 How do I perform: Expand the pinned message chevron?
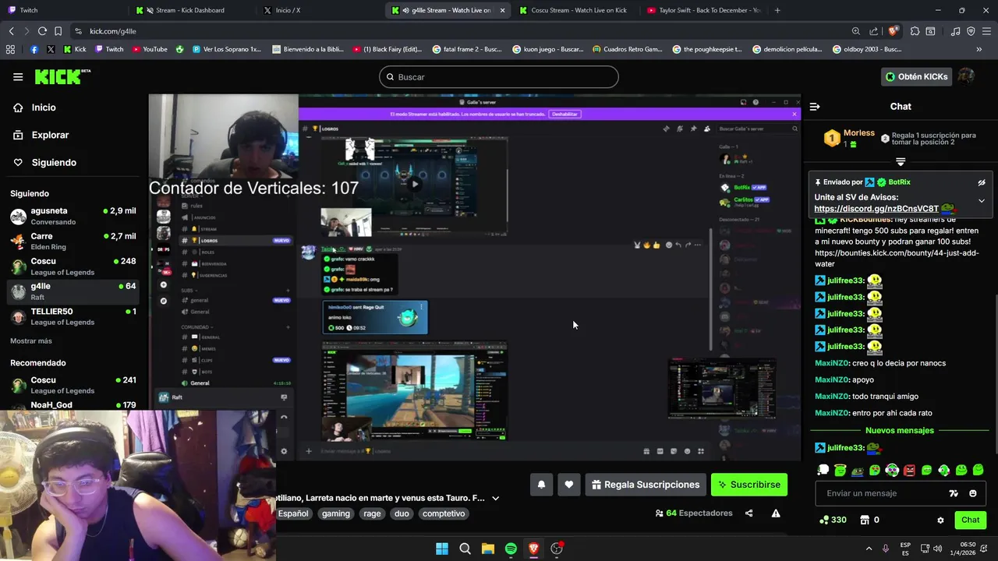point(982,201)
